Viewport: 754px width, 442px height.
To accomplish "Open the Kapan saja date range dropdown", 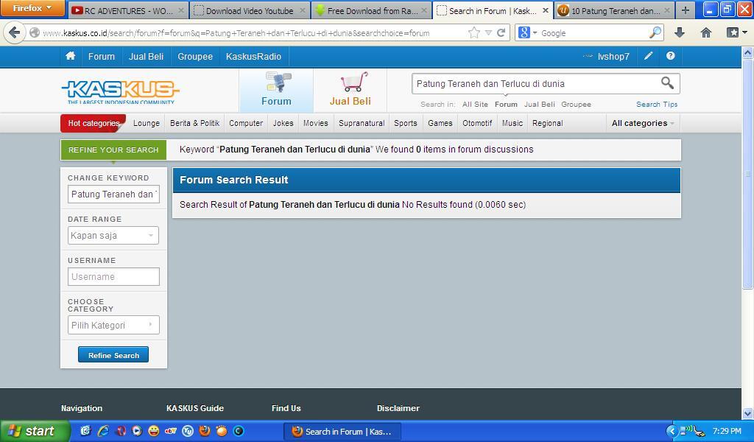I will tap(113, 235).
